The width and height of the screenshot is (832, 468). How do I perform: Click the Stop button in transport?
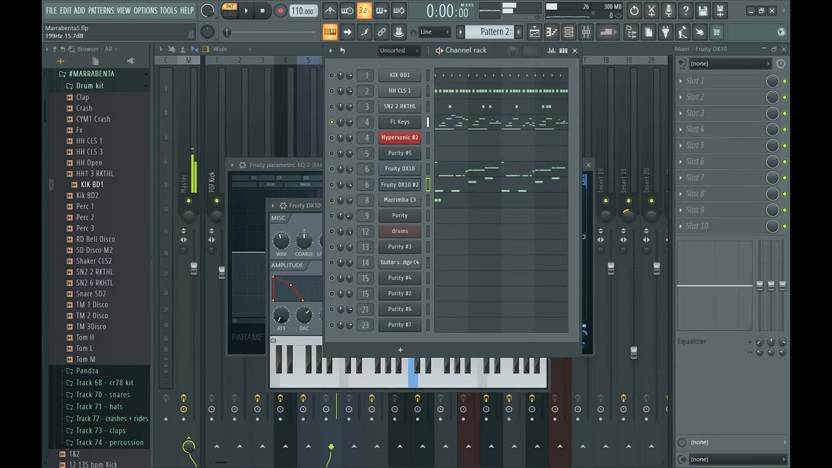(x=263, y=10)
